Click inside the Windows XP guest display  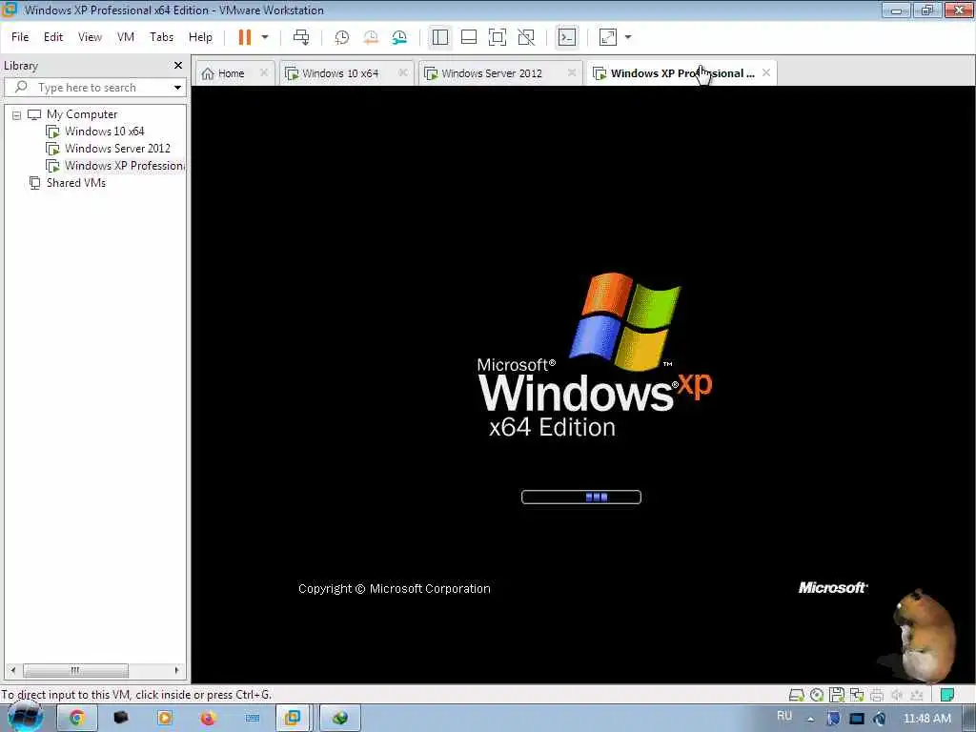(583, 384)
